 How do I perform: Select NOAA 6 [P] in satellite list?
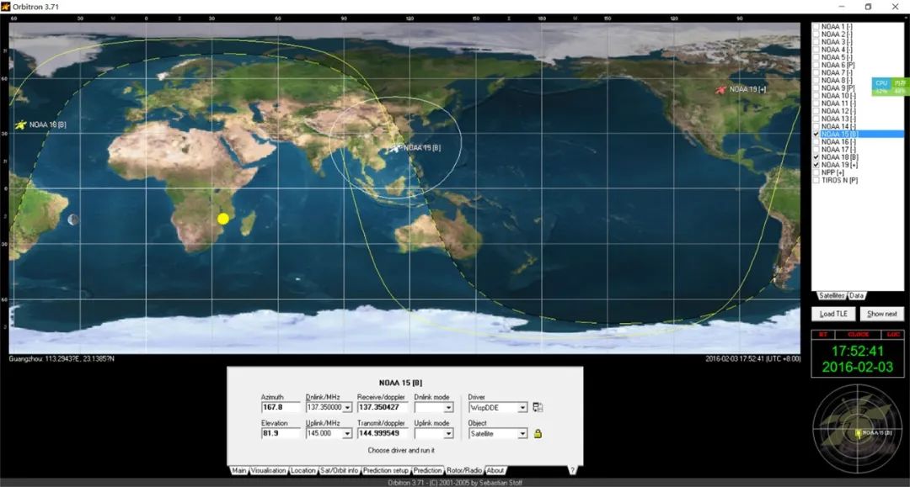[838, 65]
